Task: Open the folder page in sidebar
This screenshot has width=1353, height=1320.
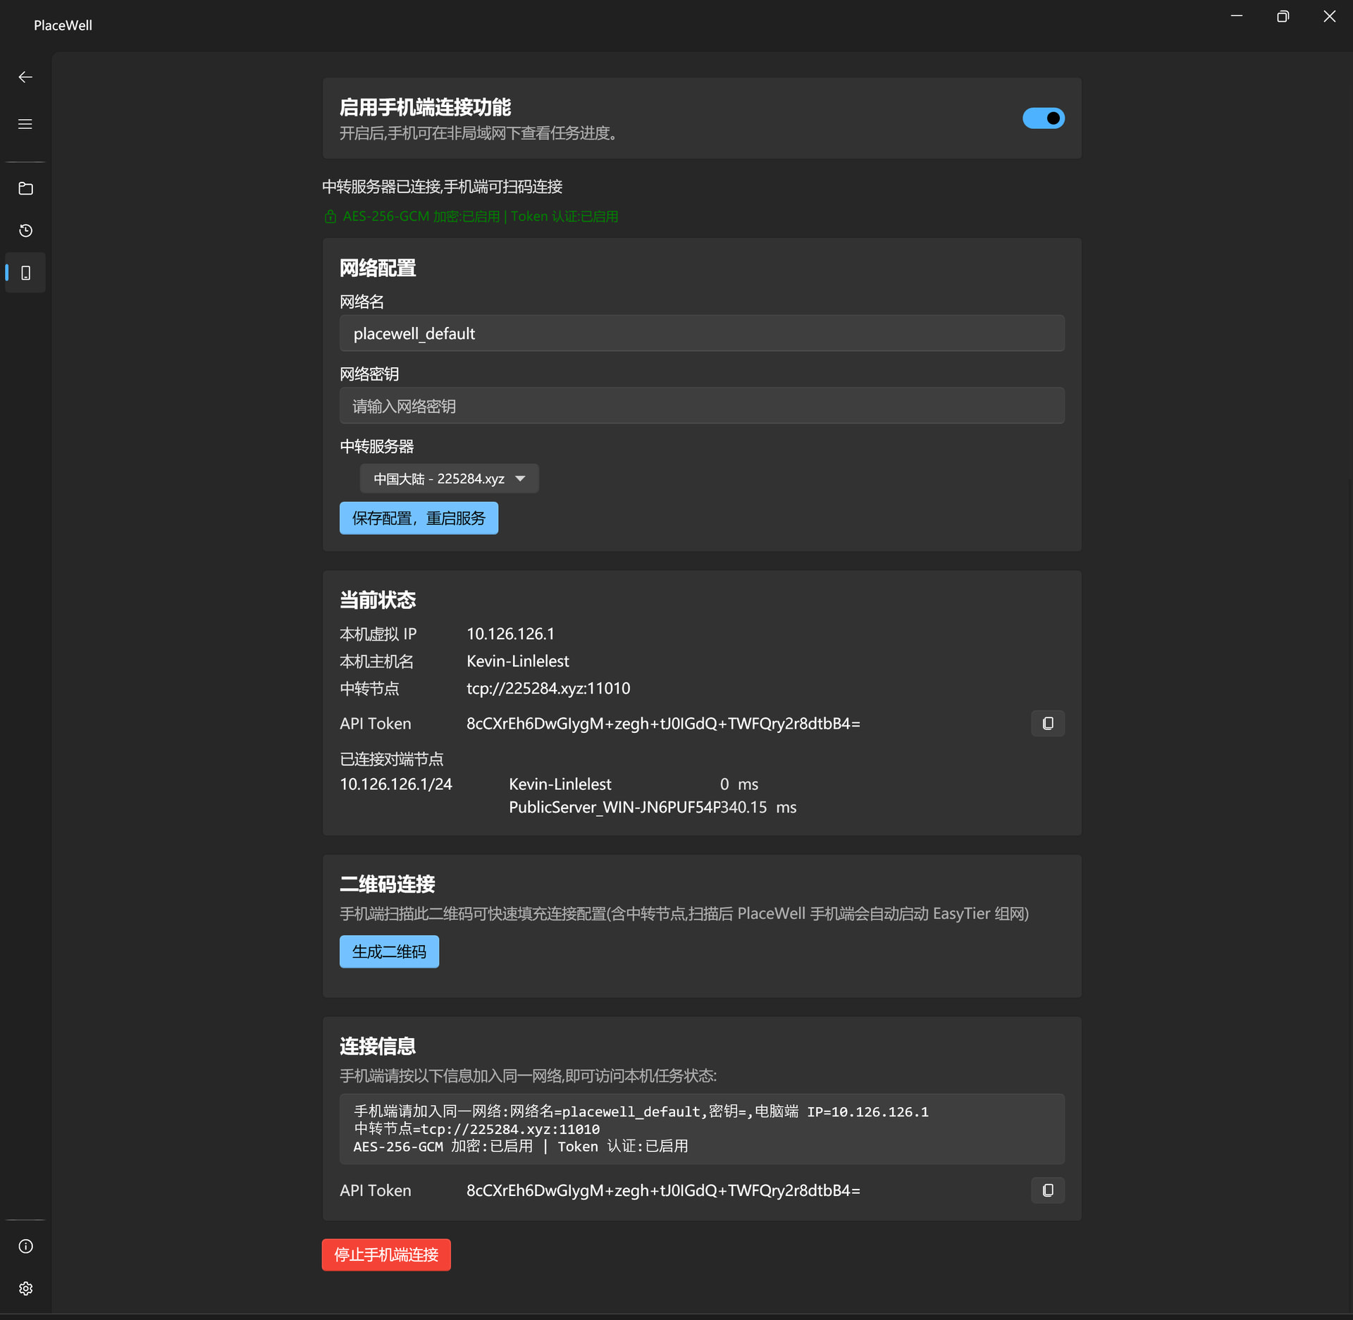Action: point(25,188)
